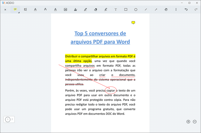Click the page number indicator
This screenshot has height=133, width=201.
(9, 119)
